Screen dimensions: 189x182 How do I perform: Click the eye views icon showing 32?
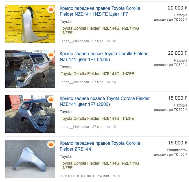tap(108, 41)
